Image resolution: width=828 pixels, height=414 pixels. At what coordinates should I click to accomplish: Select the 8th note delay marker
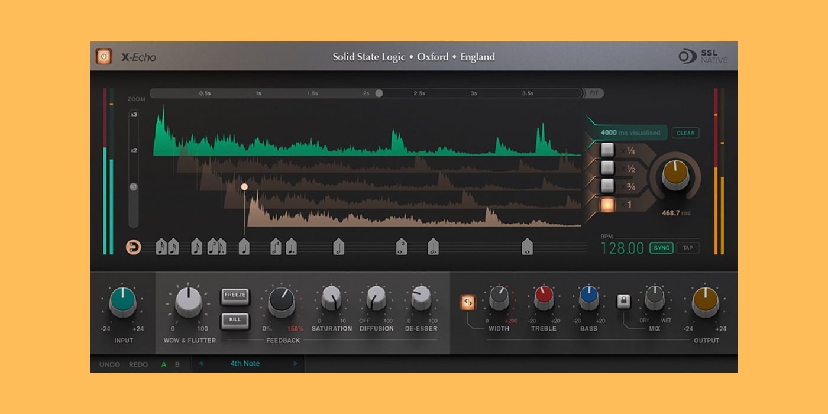click(x=196, y=247)
